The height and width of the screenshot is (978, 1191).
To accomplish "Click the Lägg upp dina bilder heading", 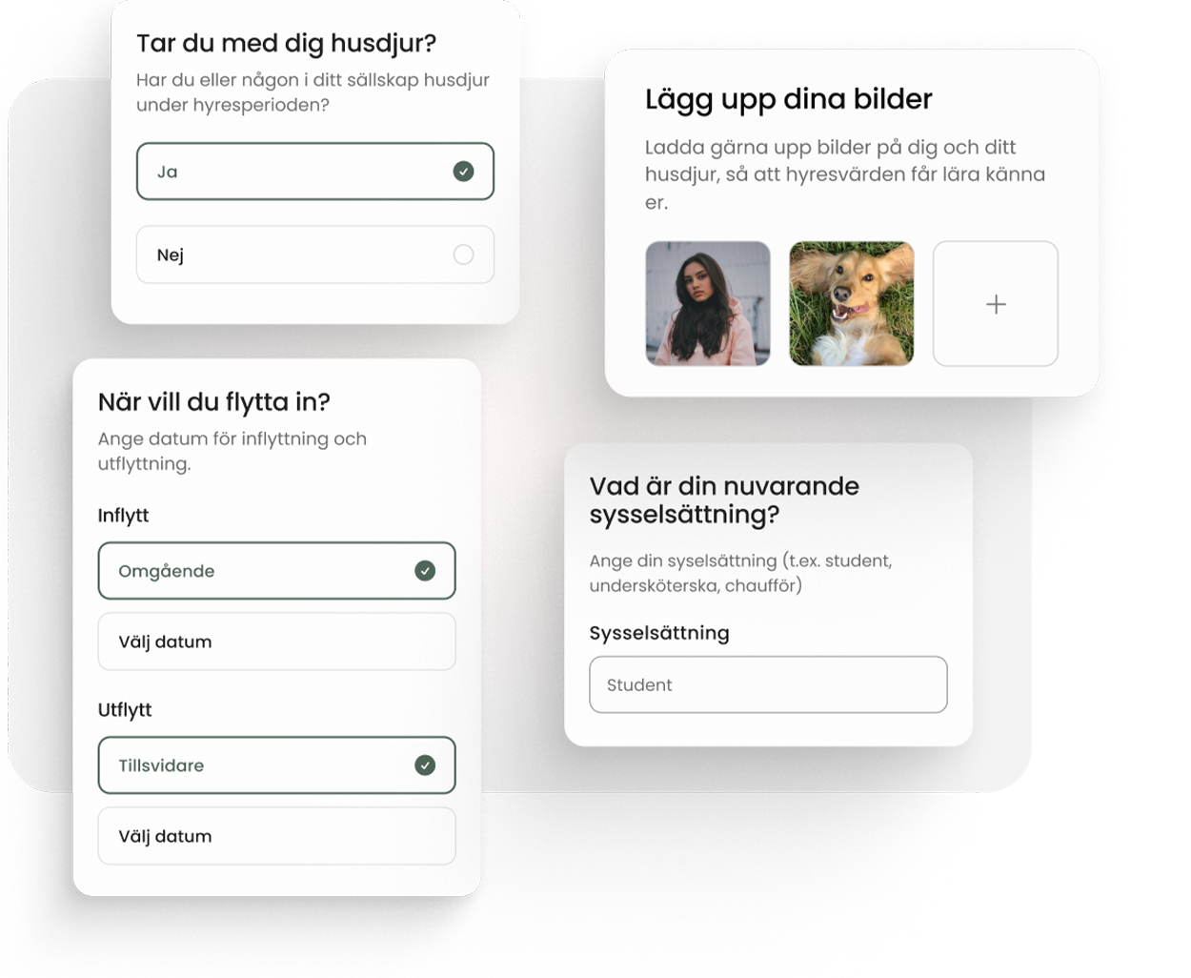I will point(788,99).
